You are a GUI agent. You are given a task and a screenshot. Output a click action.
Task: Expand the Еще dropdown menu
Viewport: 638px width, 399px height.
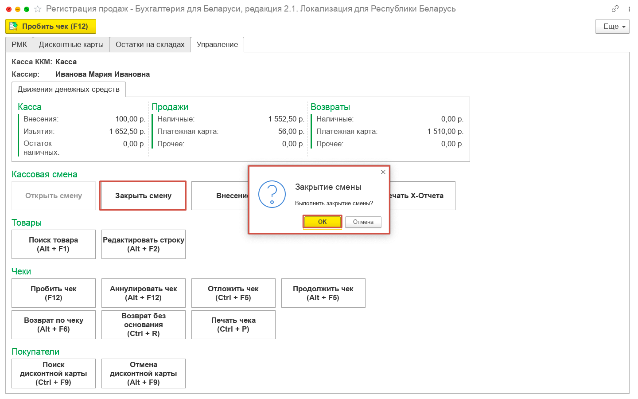point(612,27)
